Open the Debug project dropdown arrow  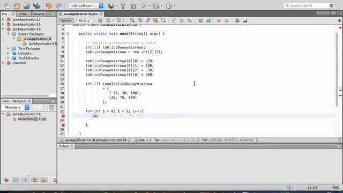pos(162,6)
